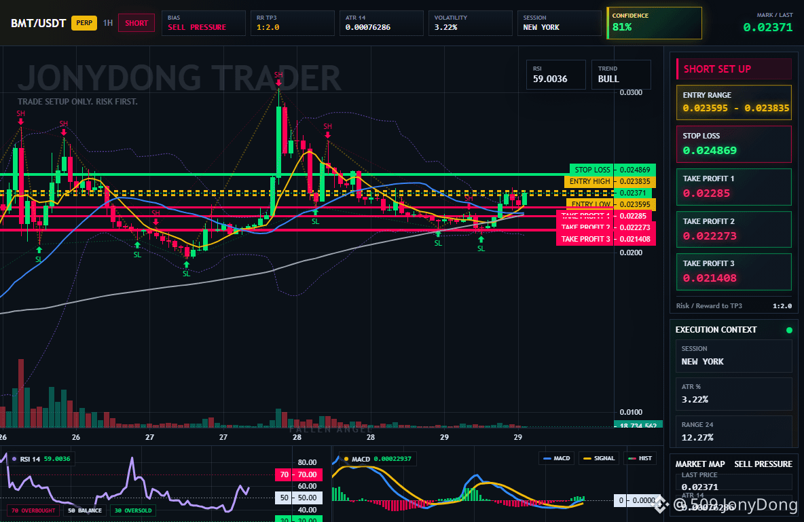Click the 0.0200 price axis label
The height and width of the screenshot is (522, 804).
[x=631, y=253]
